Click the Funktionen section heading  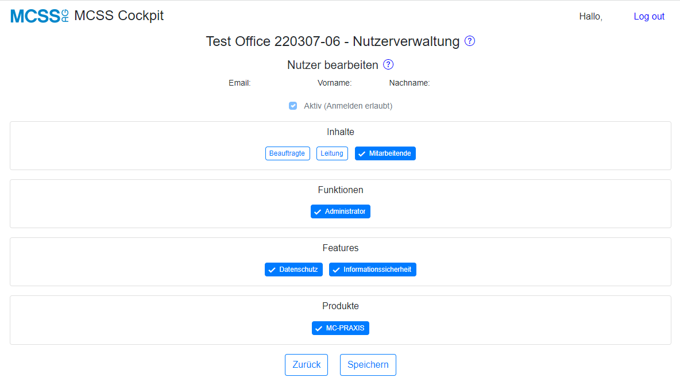341,190
